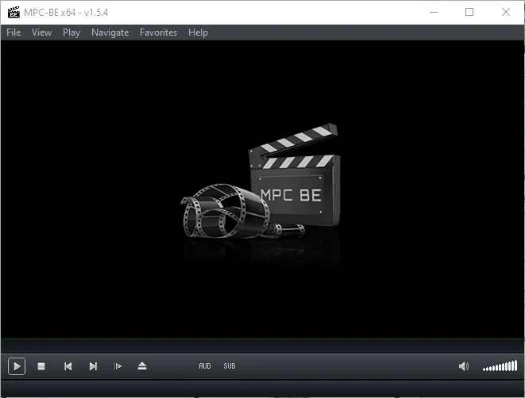Set volume using the volume bars
Image resolution: width=525 pixels, height=398 pixels.
coord(500,366)
